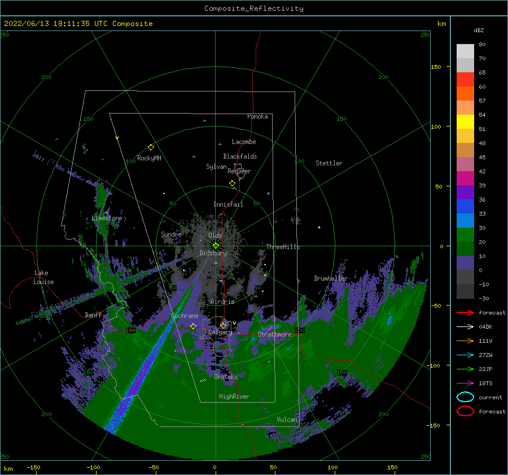
Task: Click the yellow radar site diamond near Olds
Action: pos(216,246)
